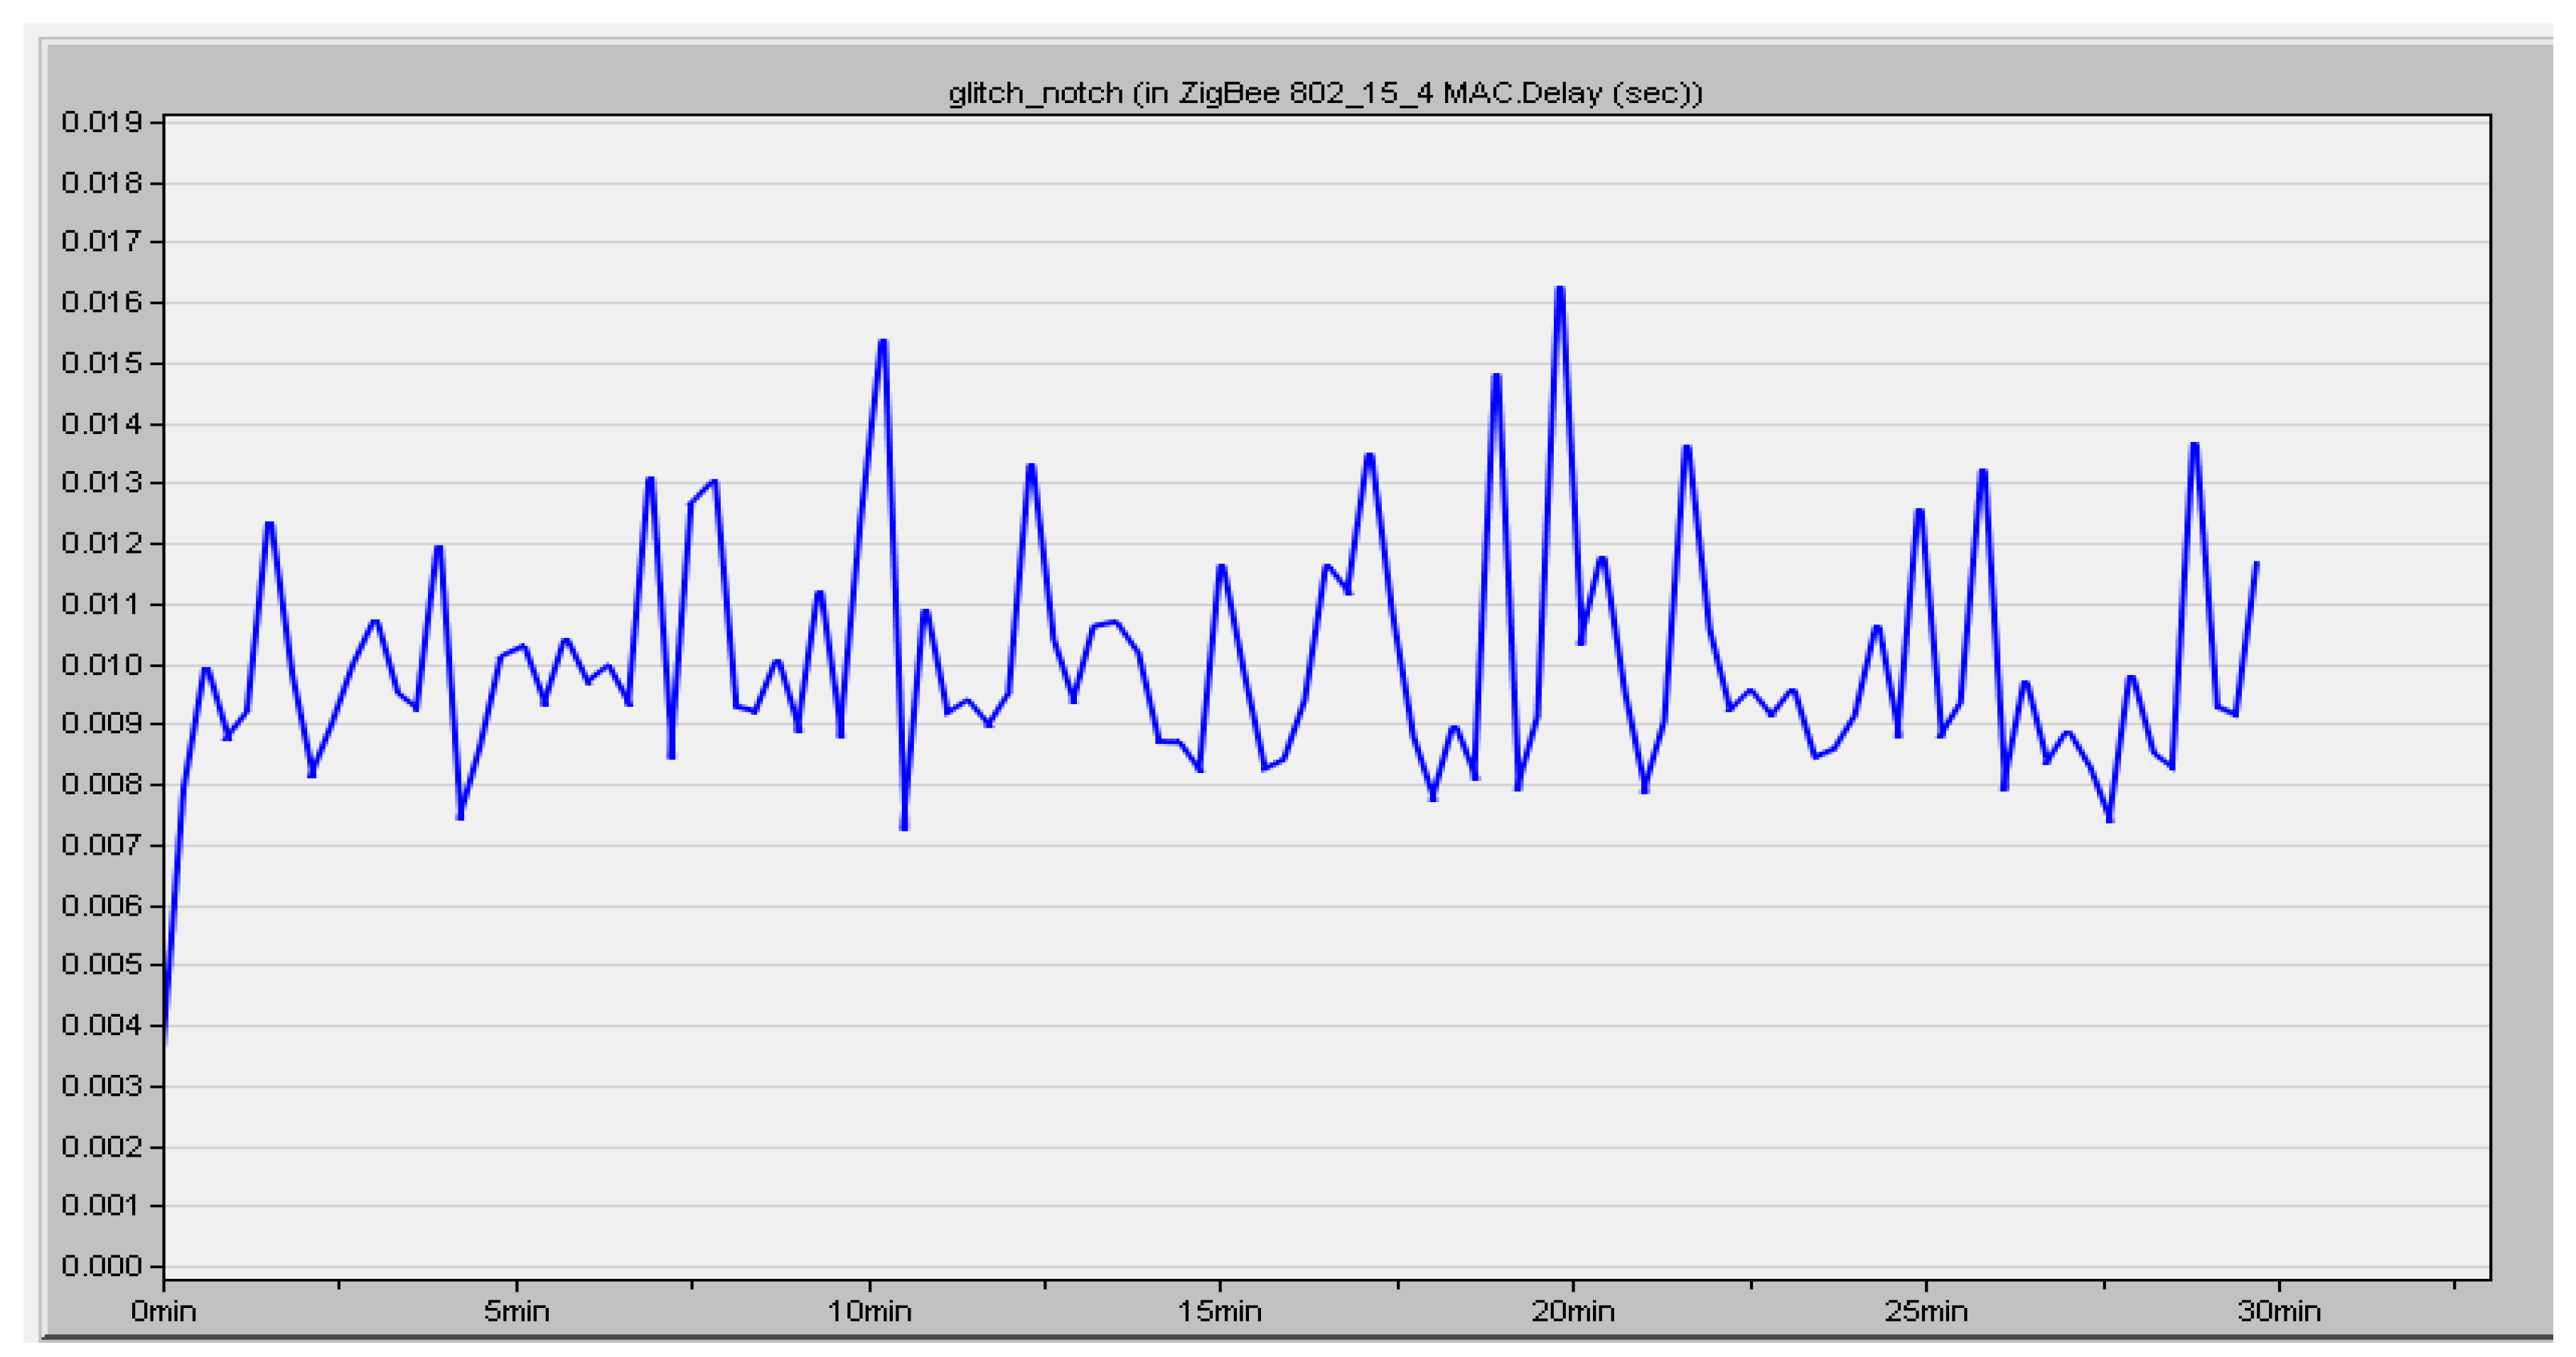Select the 30min x-axis label

point(2279,1311)
